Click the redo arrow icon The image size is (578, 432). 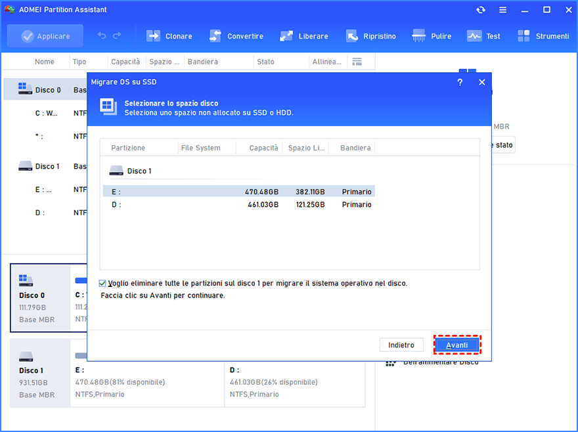pyautogui.click(x=117, y=35)
